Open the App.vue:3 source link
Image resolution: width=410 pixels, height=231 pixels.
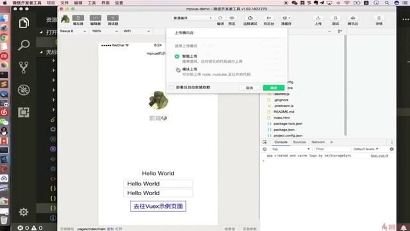pos(379,155)
